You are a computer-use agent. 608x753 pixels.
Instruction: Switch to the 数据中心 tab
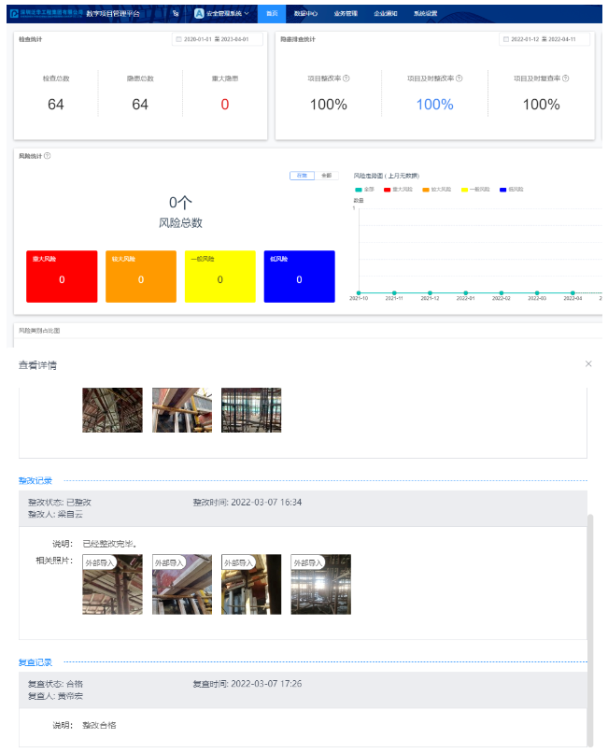tap(304, 14)
